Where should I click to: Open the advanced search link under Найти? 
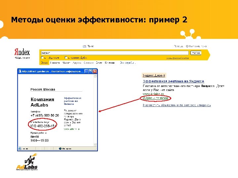(178, 58)
